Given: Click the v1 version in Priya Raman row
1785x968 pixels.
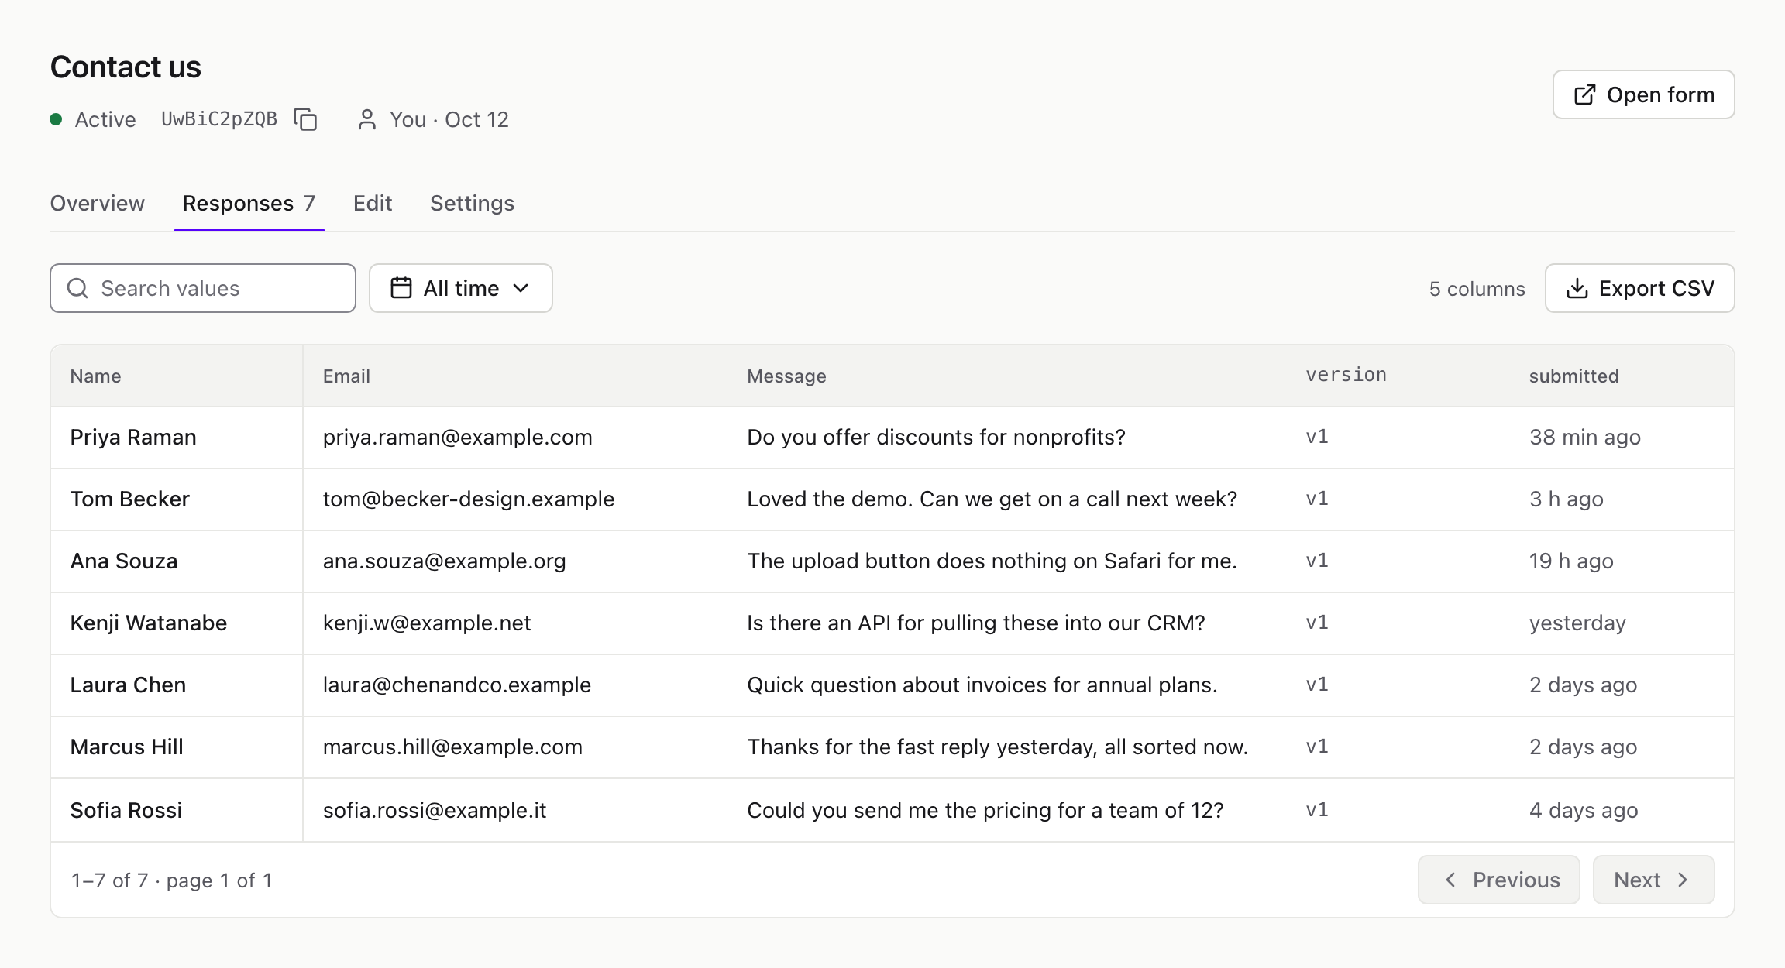Looking at the screenshot, I should point(1317,437).
